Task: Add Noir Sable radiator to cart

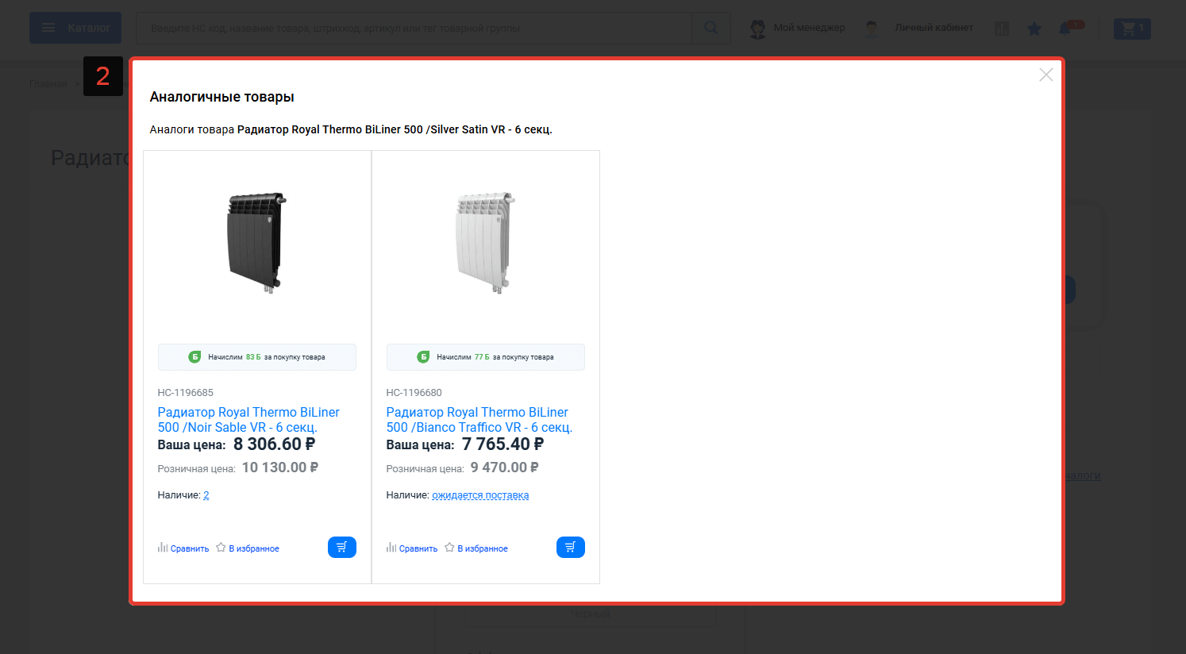Action: [x=342, y=547]
